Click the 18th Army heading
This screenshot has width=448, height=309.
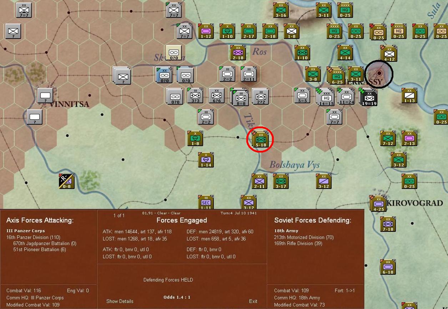point(286,231)
